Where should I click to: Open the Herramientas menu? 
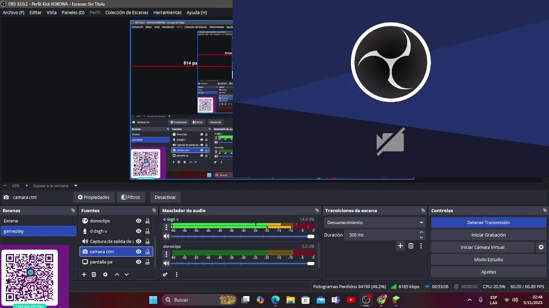[167, 12]
